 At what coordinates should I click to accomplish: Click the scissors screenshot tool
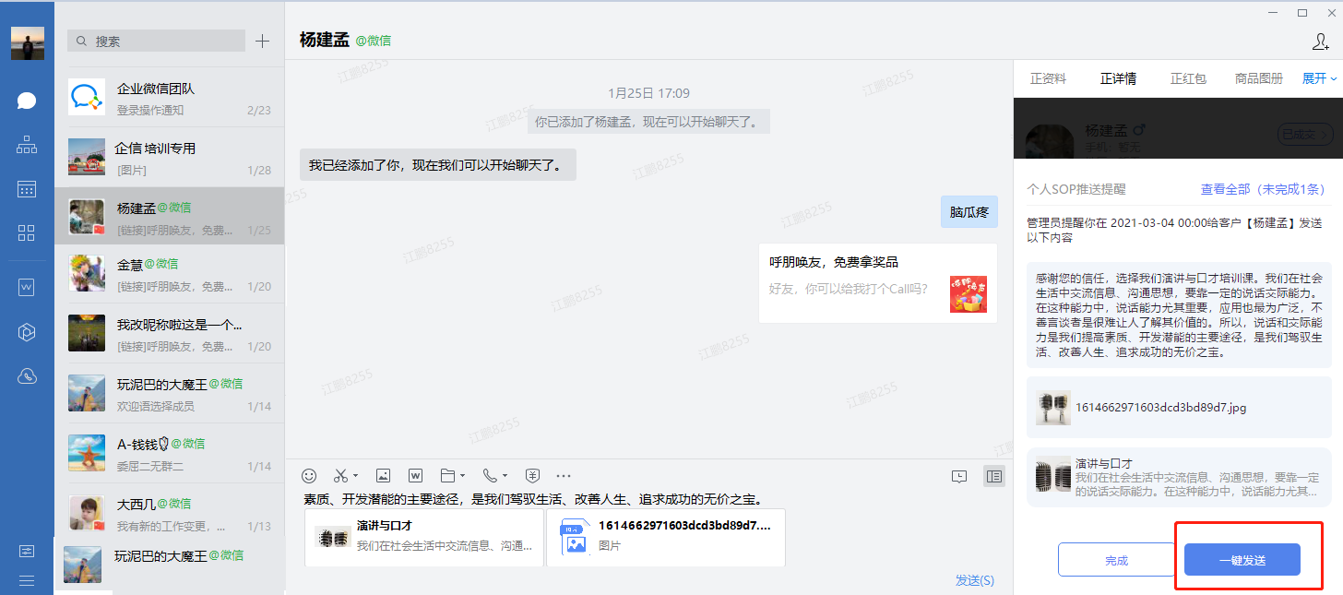click(340, 476)
